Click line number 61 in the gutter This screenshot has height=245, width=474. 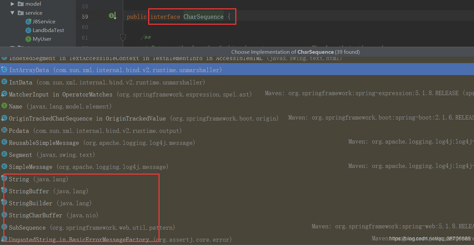pos(85,38)
